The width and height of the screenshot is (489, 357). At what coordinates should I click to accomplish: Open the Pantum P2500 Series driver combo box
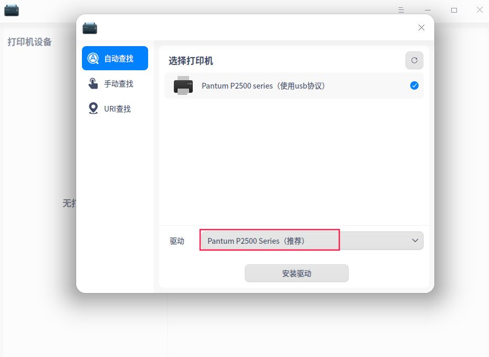pyautogui.click(x=312, y=241)
